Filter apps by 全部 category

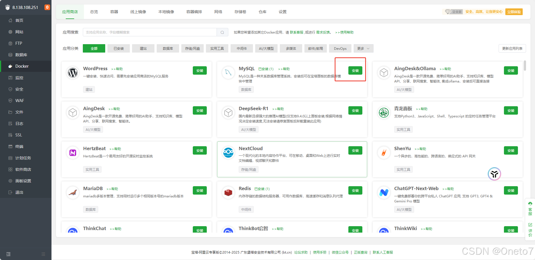[94, 48]
